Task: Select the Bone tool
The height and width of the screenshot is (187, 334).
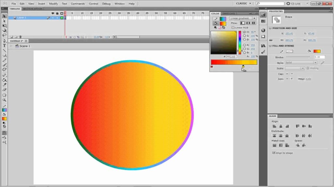Action: 4,75
